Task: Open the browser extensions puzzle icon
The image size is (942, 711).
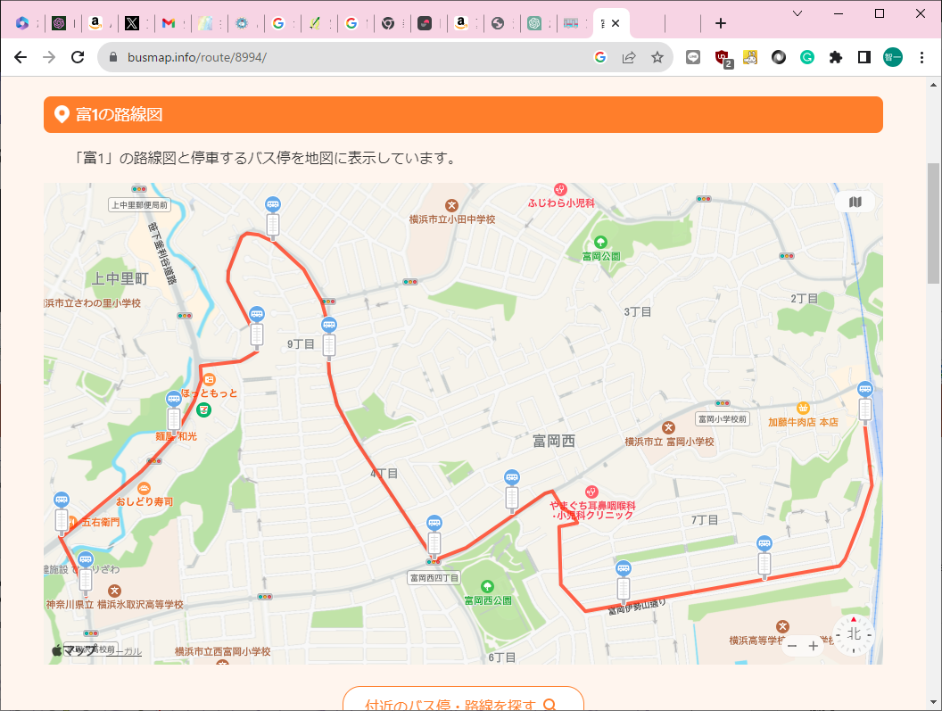Action: click(835, 57)
